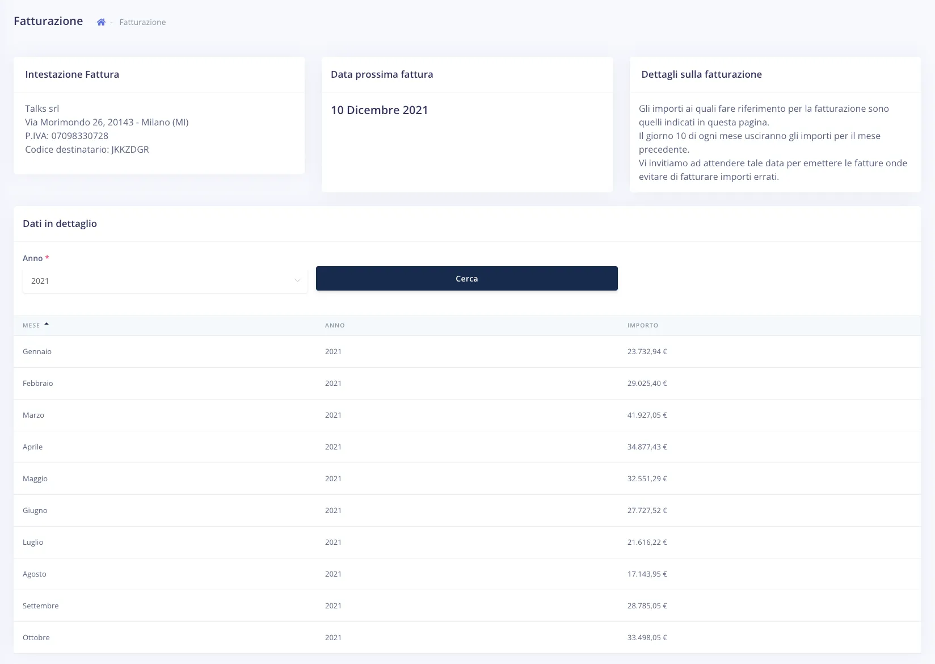Click the P.IVA: 07098330728 line
The height and width of the screenshot is (664, 935).
click(x=66, y=136)
